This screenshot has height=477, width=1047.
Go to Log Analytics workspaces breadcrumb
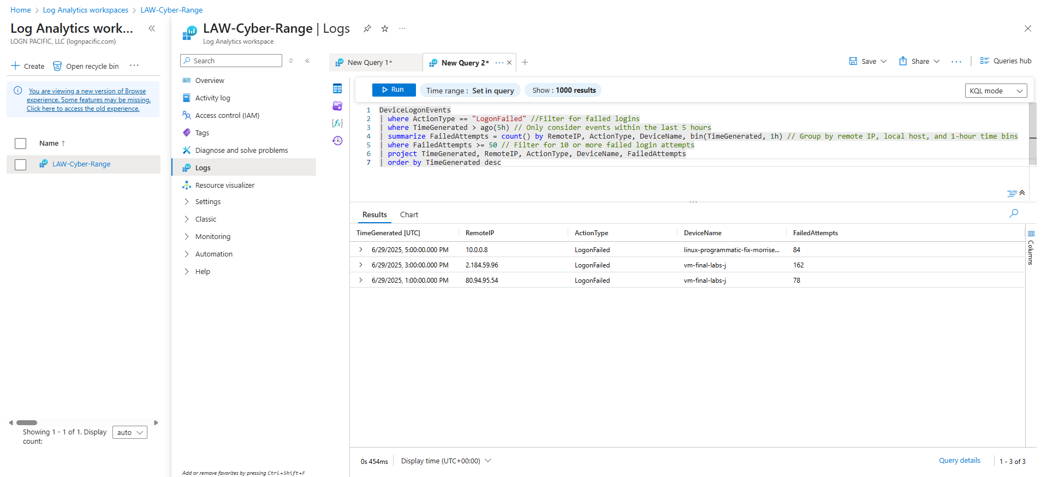click(x=86, y=10)
